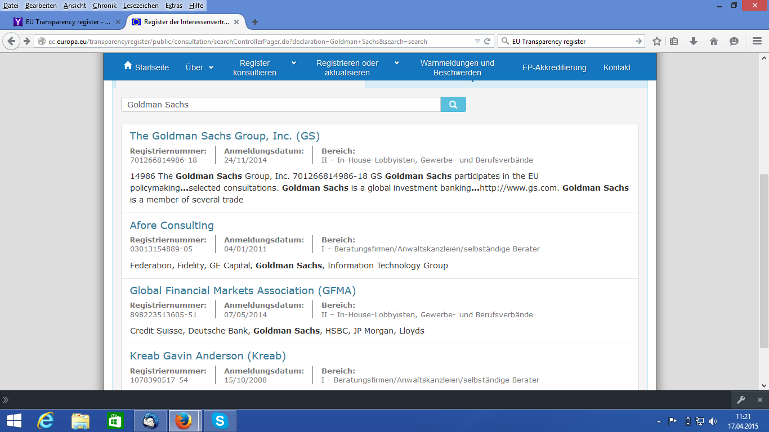Open The Goldman Sachs Group, Inc. result
The width and height of the screenshot is (769, 432).
pos(225,136)
